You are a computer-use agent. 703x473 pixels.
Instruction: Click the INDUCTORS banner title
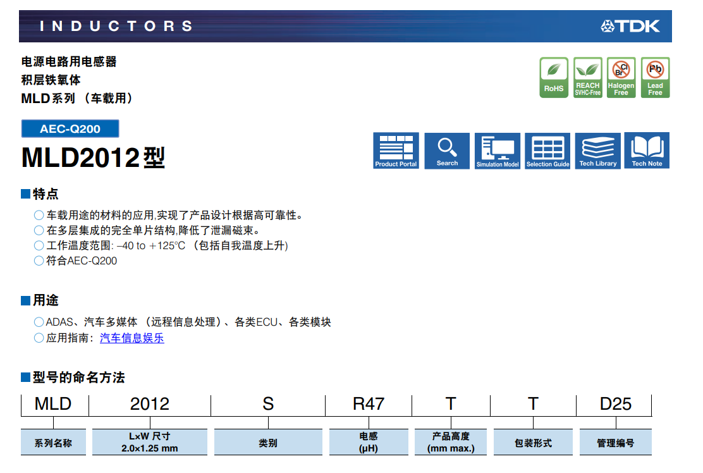coord(116,26)
